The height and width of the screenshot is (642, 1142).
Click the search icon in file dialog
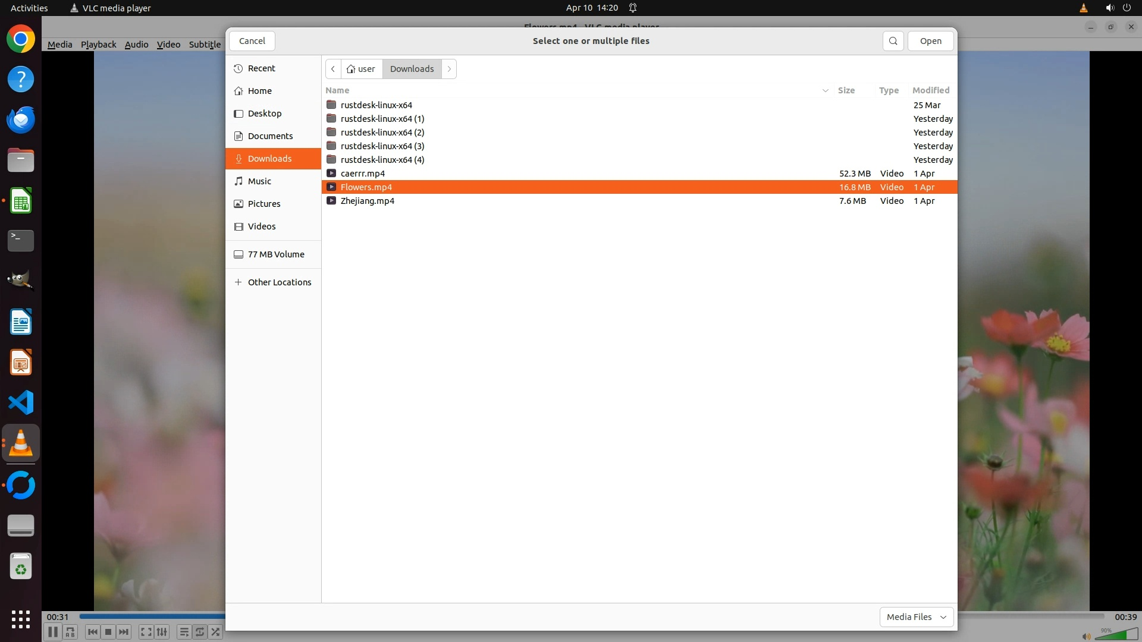tap(893, 41)
